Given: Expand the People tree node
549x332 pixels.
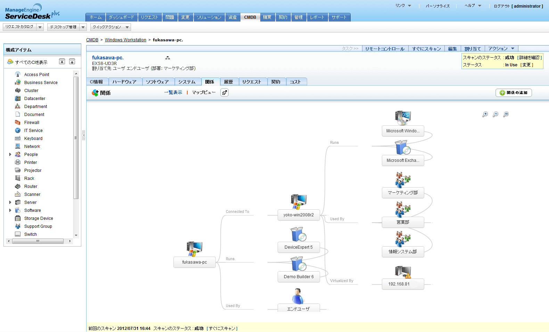Looking at the screenshot, I should (10, 155).
